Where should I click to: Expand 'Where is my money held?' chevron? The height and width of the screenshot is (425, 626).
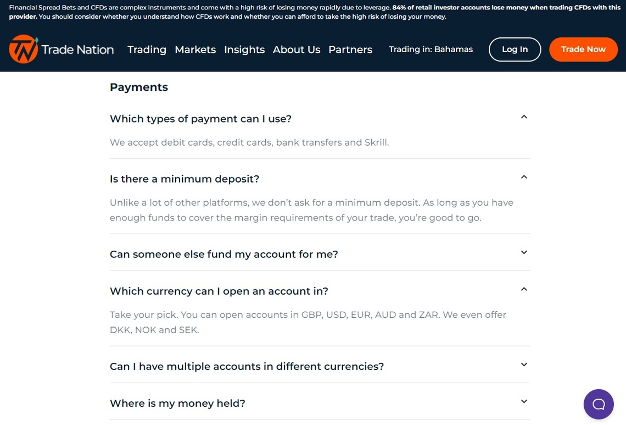coord(524,401)
